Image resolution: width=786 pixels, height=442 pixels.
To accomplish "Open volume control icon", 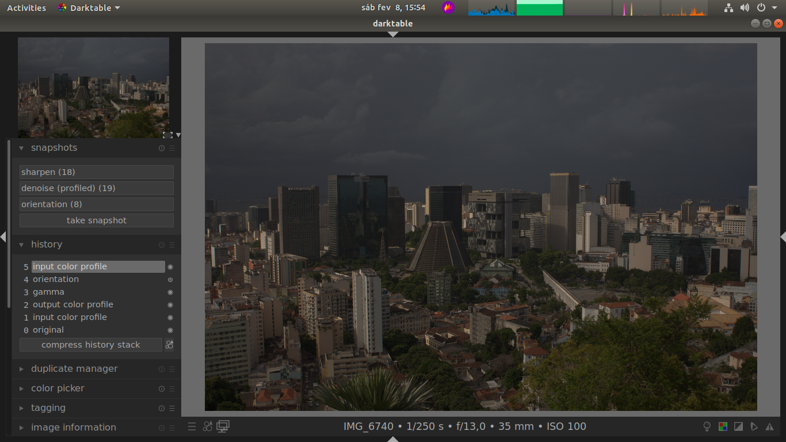I will [745, 8].
